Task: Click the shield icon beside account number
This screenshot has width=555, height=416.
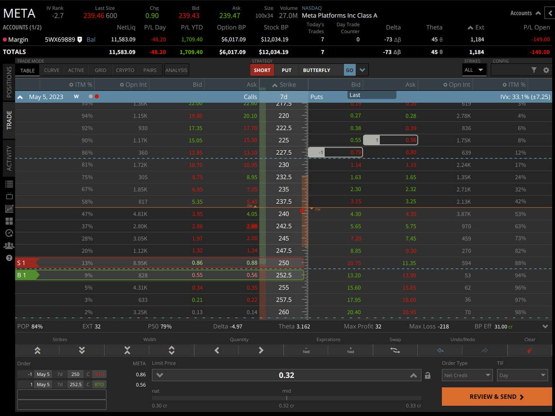Action: tap(80, 40)
